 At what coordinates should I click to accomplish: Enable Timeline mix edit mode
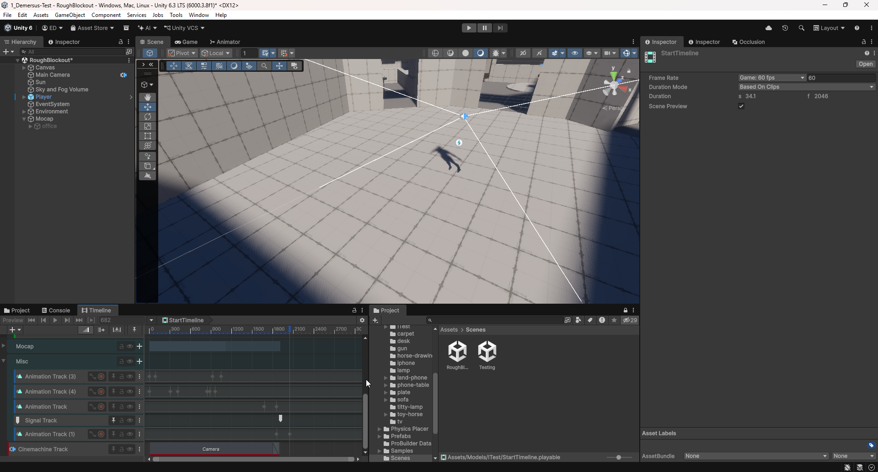(86, 330)
